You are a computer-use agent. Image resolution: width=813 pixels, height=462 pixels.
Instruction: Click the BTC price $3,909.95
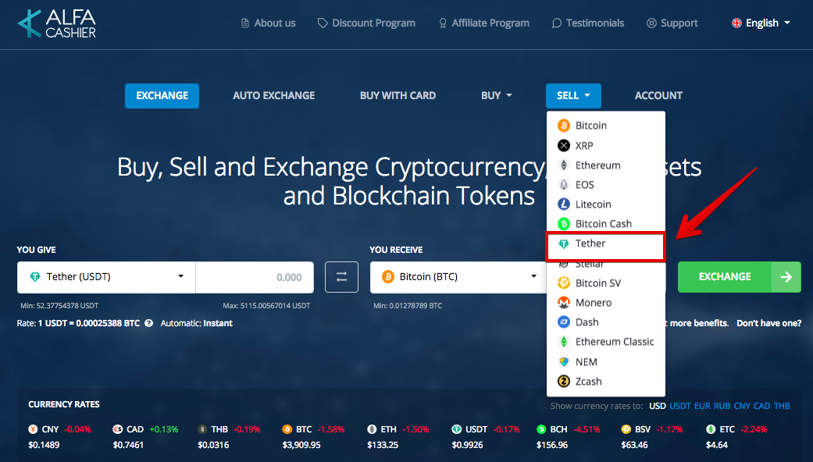pyautogui.click(x=301, y=445)
